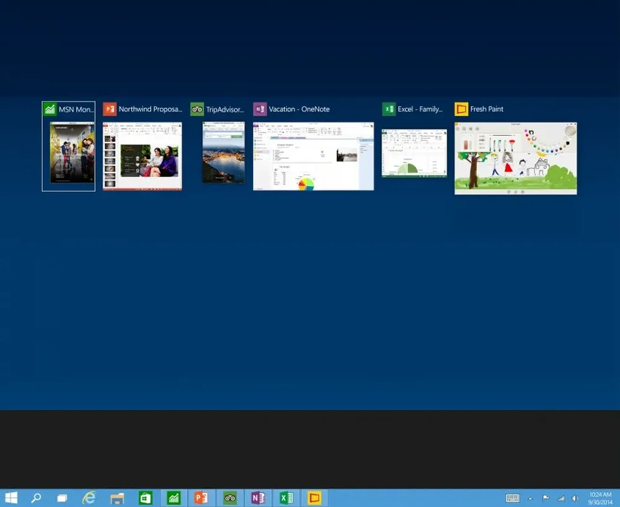Switch to PowerPoint via its taskbar icon
Screen dimensions: 620x507
click(x=201, y=498)
